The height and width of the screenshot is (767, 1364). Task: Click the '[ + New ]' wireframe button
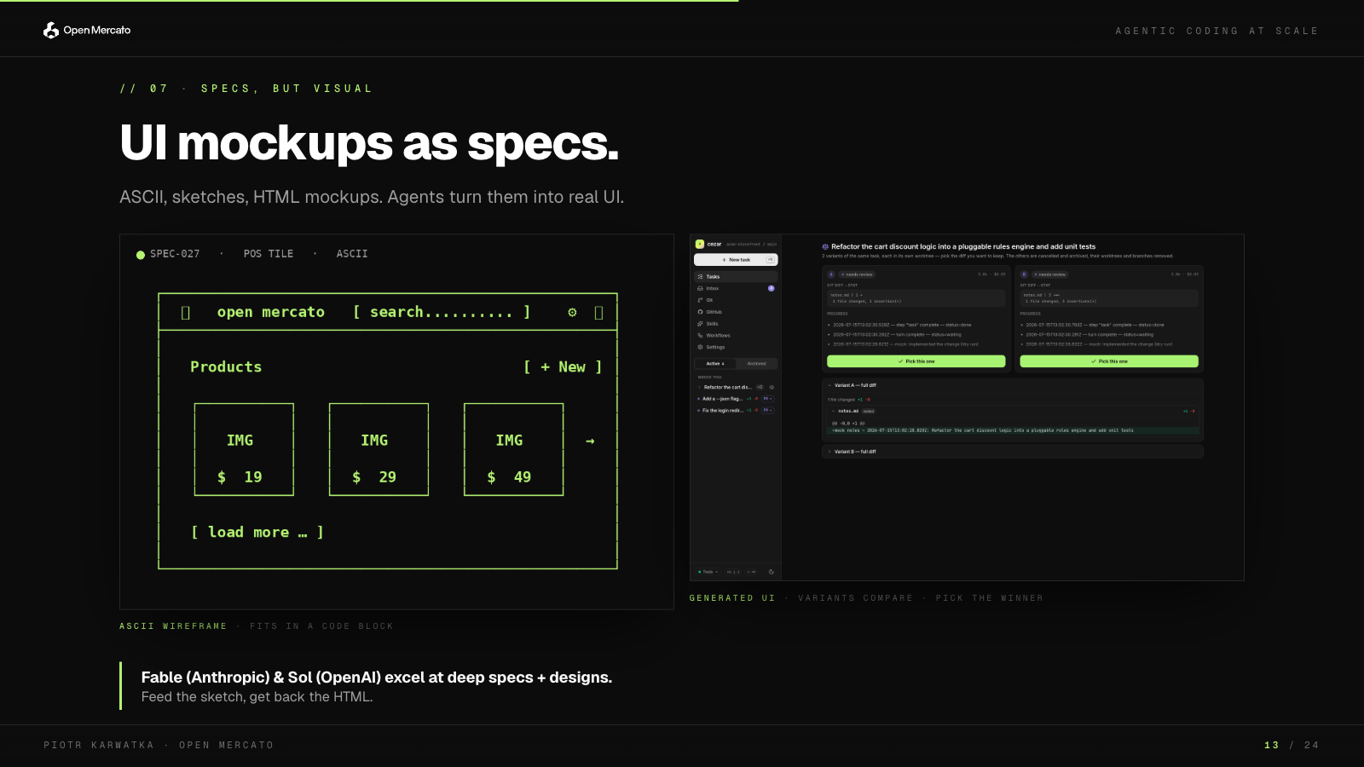[x=563, y=366]
